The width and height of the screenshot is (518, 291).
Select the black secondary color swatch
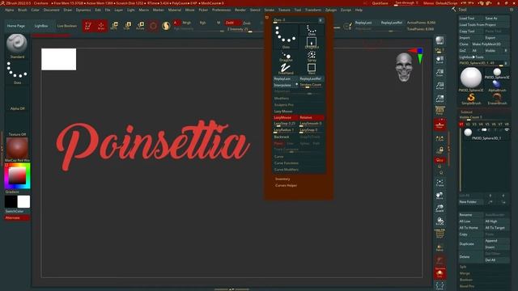[x=11, y=201]
